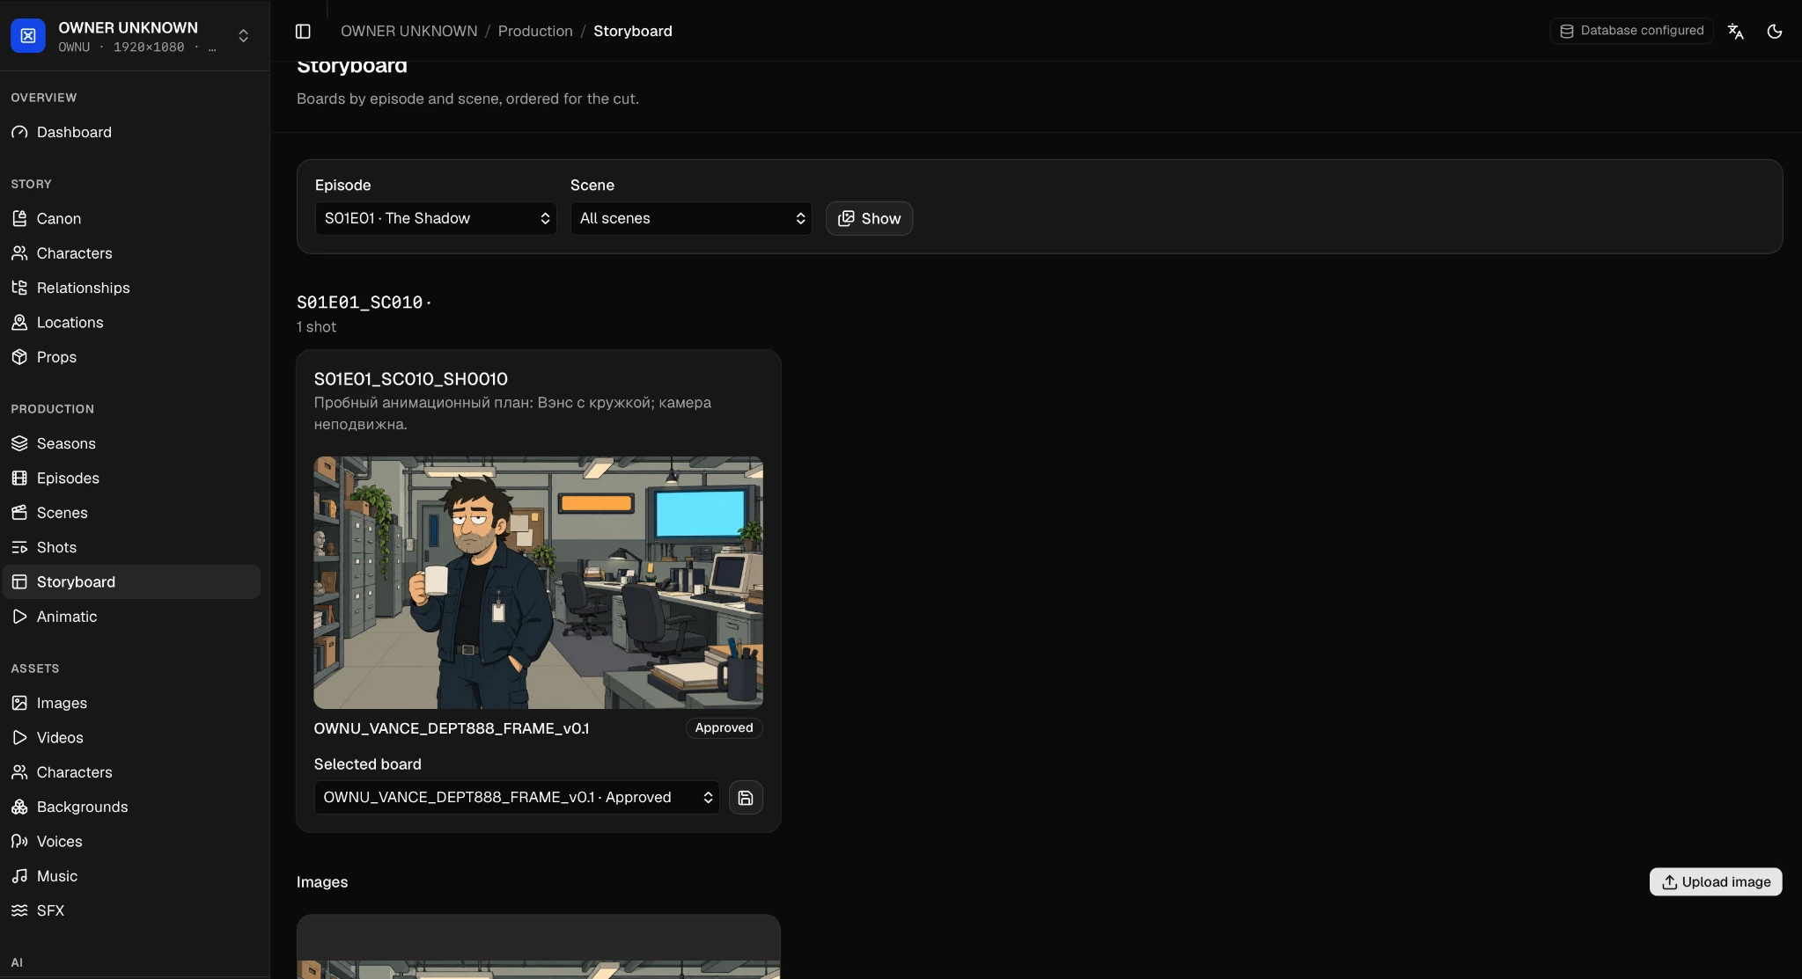
Task: Click the Props cube icon
Action: [19, 357]
